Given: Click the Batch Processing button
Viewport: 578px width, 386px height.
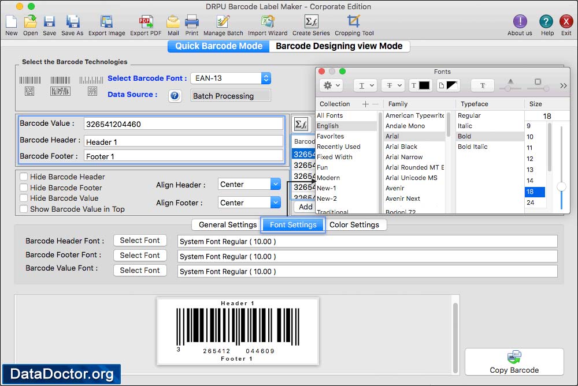Looking at the screenshot, I should click(x=231, y=96).
